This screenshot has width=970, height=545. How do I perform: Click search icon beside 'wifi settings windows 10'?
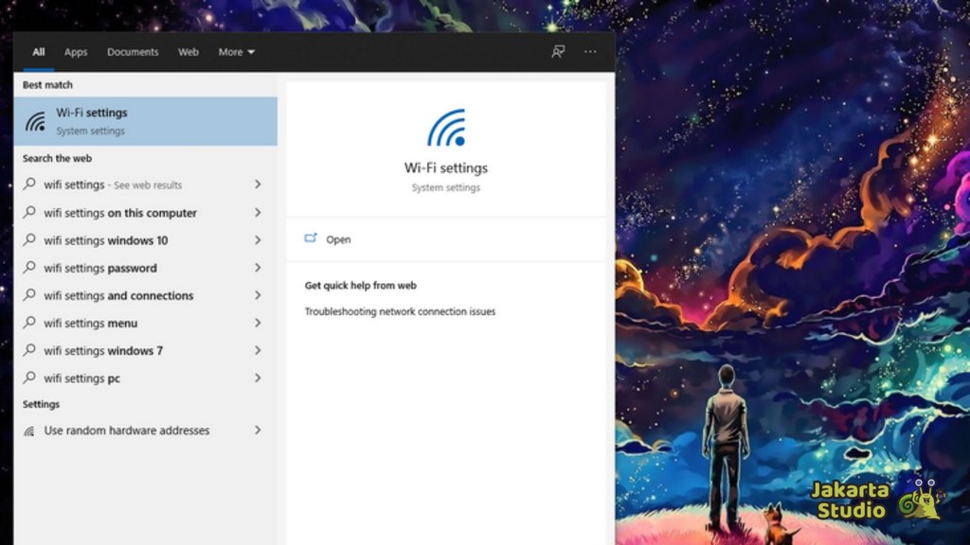(x=30, y=240)
